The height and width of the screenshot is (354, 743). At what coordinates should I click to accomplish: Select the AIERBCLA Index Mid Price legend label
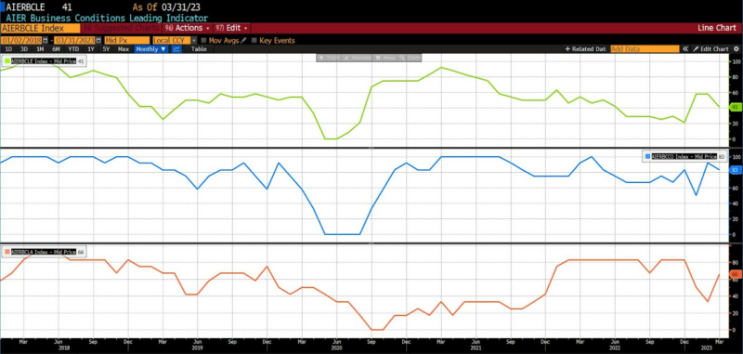(x=44, y=252)
